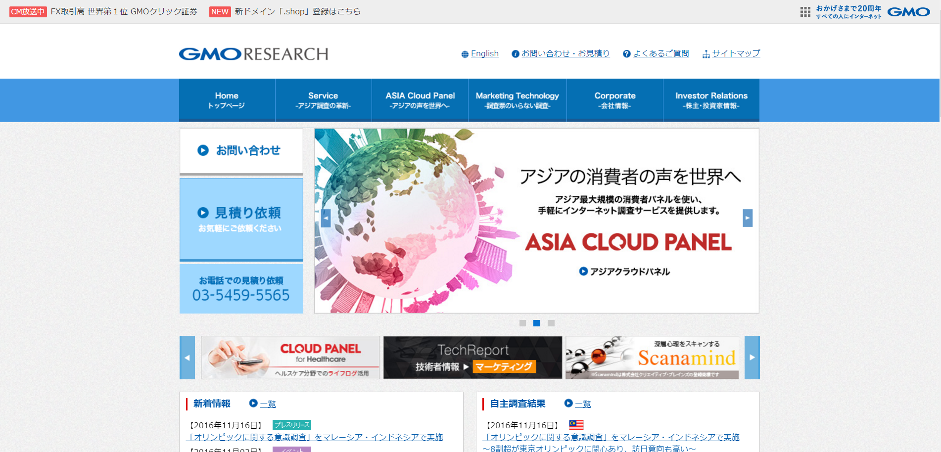
Task: Click the question mark icon beside よくあるご質問
Action: 627,54
